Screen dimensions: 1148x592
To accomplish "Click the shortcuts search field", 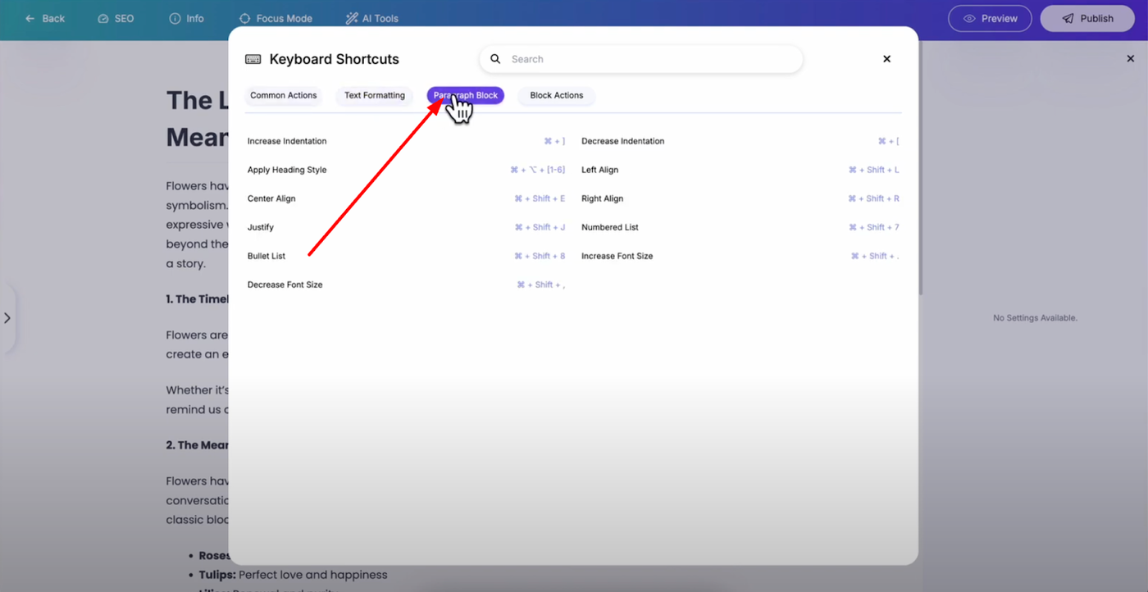I will (648, 59).
